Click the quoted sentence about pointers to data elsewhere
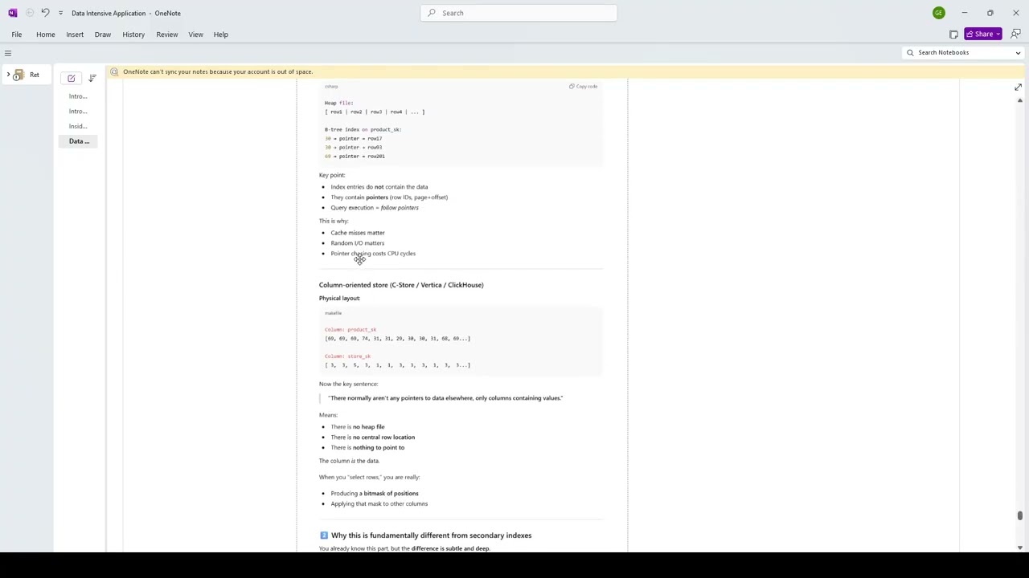Viewport: 1029px width, 578px height. click(445, 398)
